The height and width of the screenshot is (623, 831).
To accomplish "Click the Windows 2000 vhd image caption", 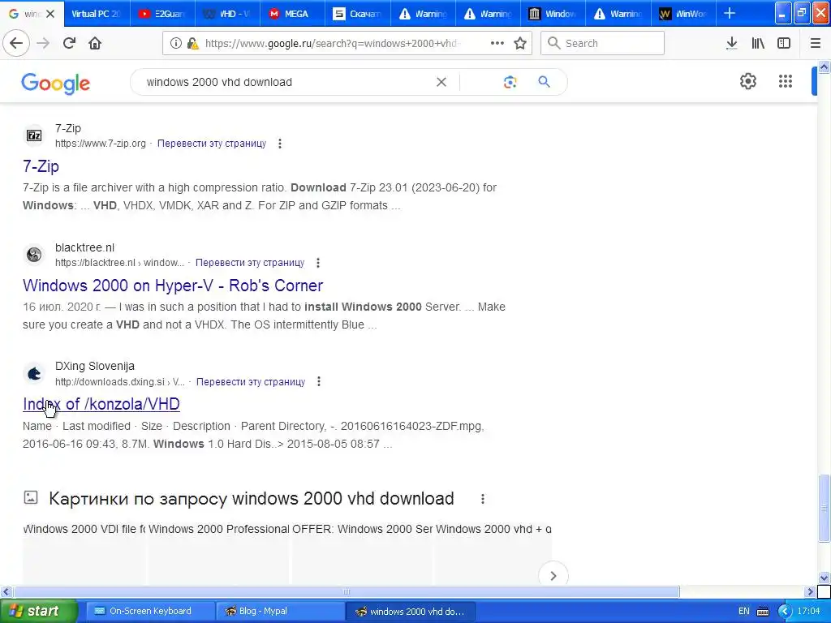I will 493,529.
